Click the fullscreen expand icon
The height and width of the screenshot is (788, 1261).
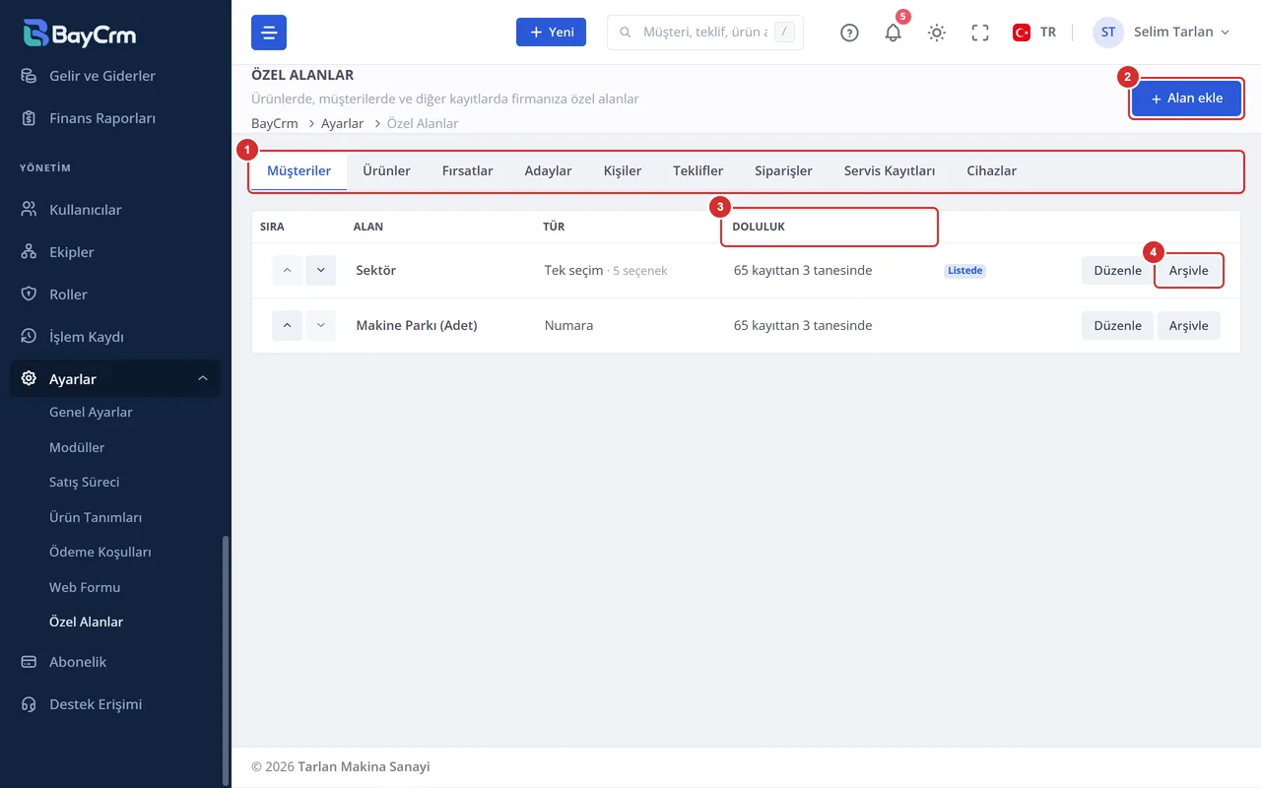pyautogui.click(x=980, y=33)
